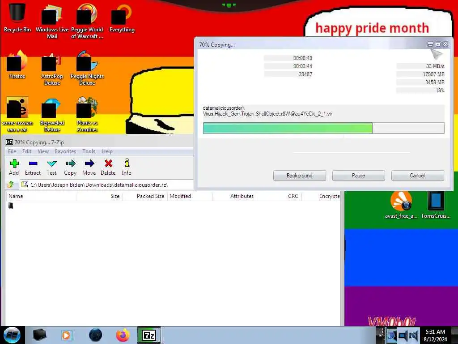Open the dark black taskbar application icon
Viewport: 458px width, 344px height.
[x=39, y=335]
